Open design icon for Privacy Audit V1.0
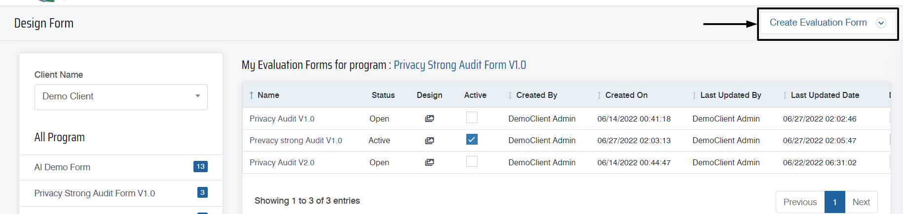The height and width of the screenshot is (214, 903). pyautogui.click(x=429, y=119)
